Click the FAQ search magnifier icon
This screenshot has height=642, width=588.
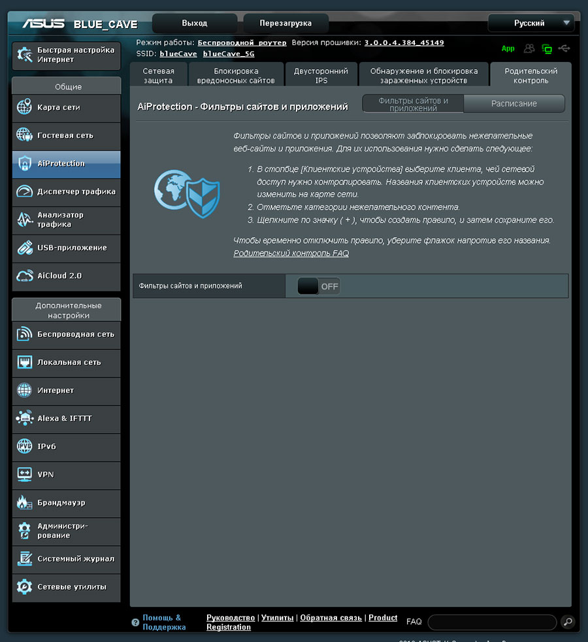[x=568, y=622]
